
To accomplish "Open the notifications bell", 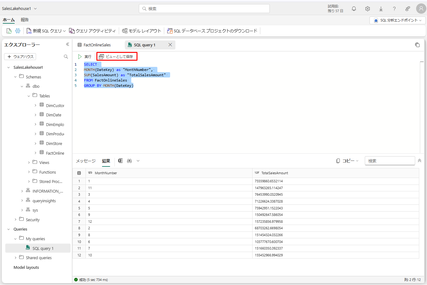I will coord(354,9).
